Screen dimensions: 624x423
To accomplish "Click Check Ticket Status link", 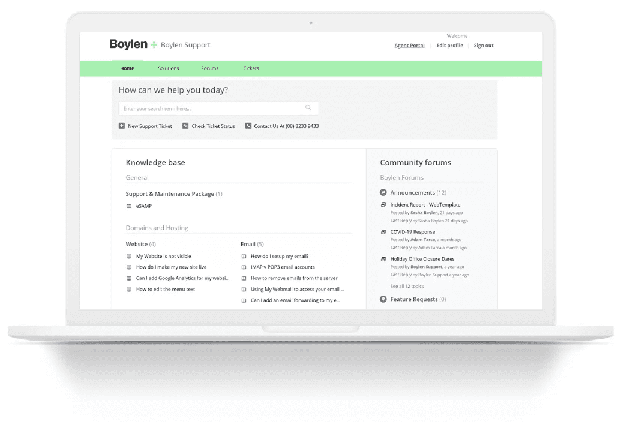I will click(214, 126).
